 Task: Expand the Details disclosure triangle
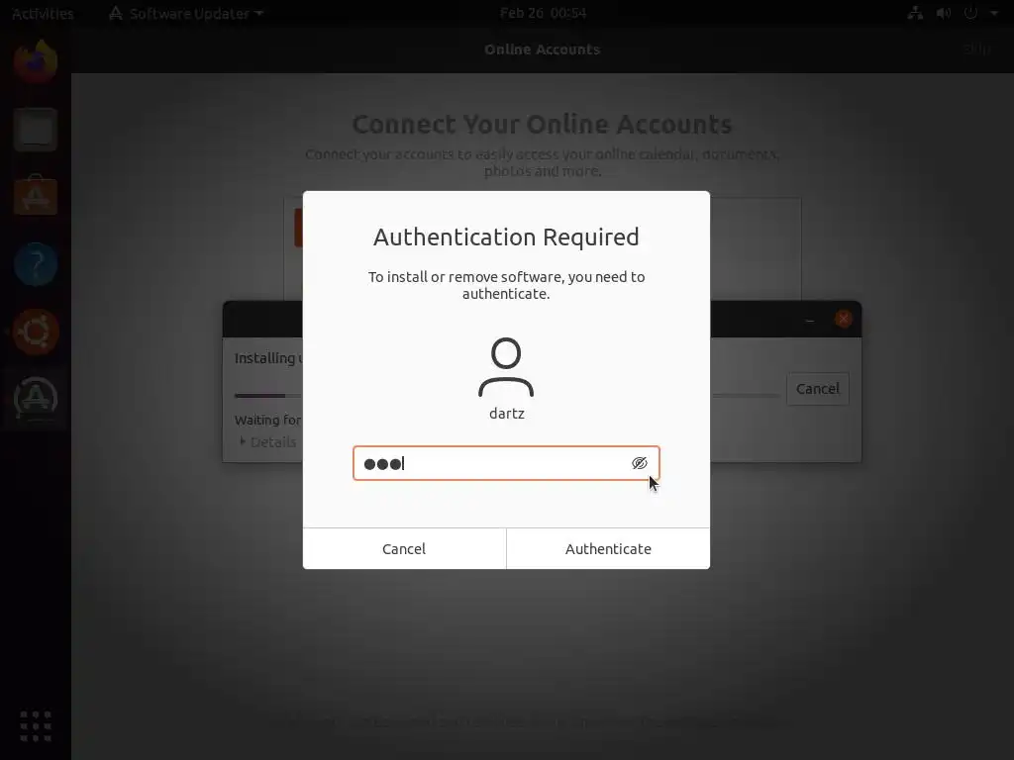(x=243, y=441)
